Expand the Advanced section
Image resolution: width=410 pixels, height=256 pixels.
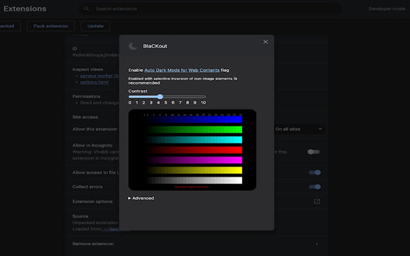click(141, 198)
